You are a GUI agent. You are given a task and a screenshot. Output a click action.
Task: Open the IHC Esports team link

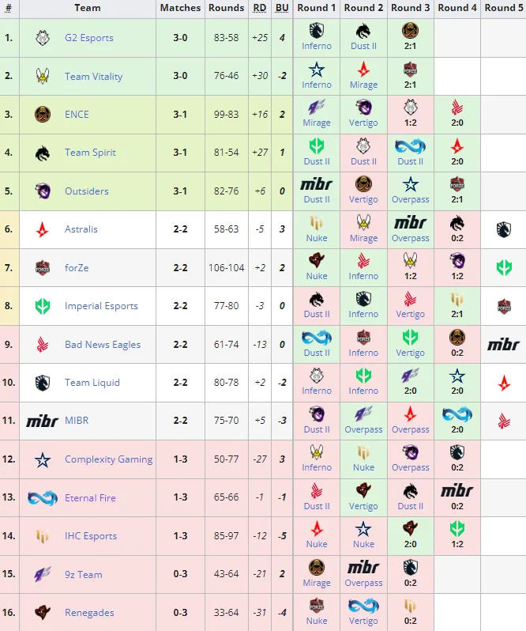pyautogui.click(x=91, y=536)
